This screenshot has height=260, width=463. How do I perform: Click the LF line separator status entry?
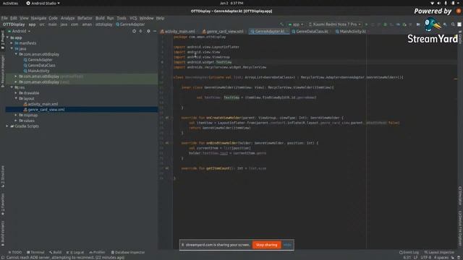(415, 258)
